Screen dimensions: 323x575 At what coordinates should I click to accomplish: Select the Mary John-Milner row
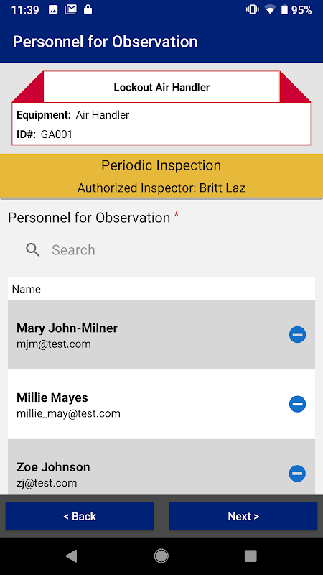[x=161, y=334]
